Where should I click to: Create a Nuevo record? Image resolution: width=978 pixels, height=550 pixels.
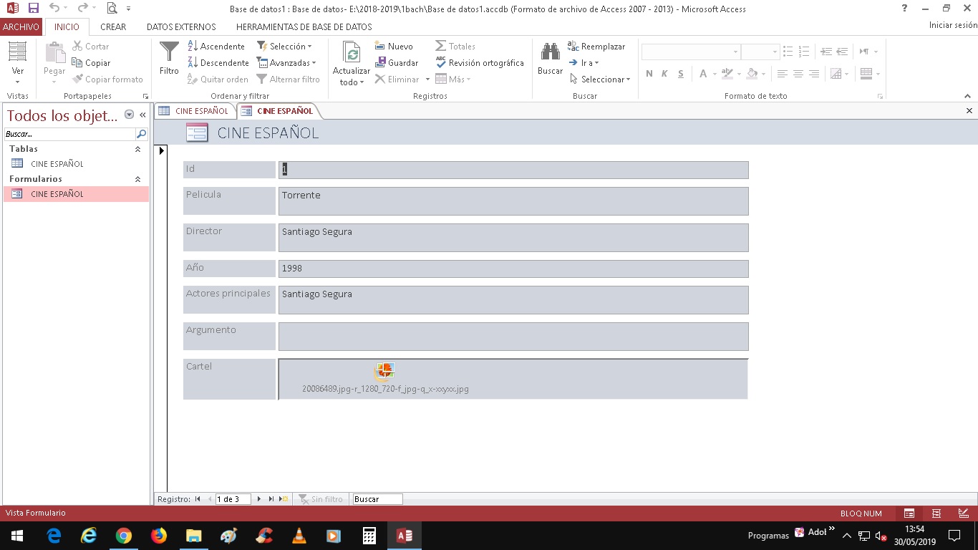point(394,46)
